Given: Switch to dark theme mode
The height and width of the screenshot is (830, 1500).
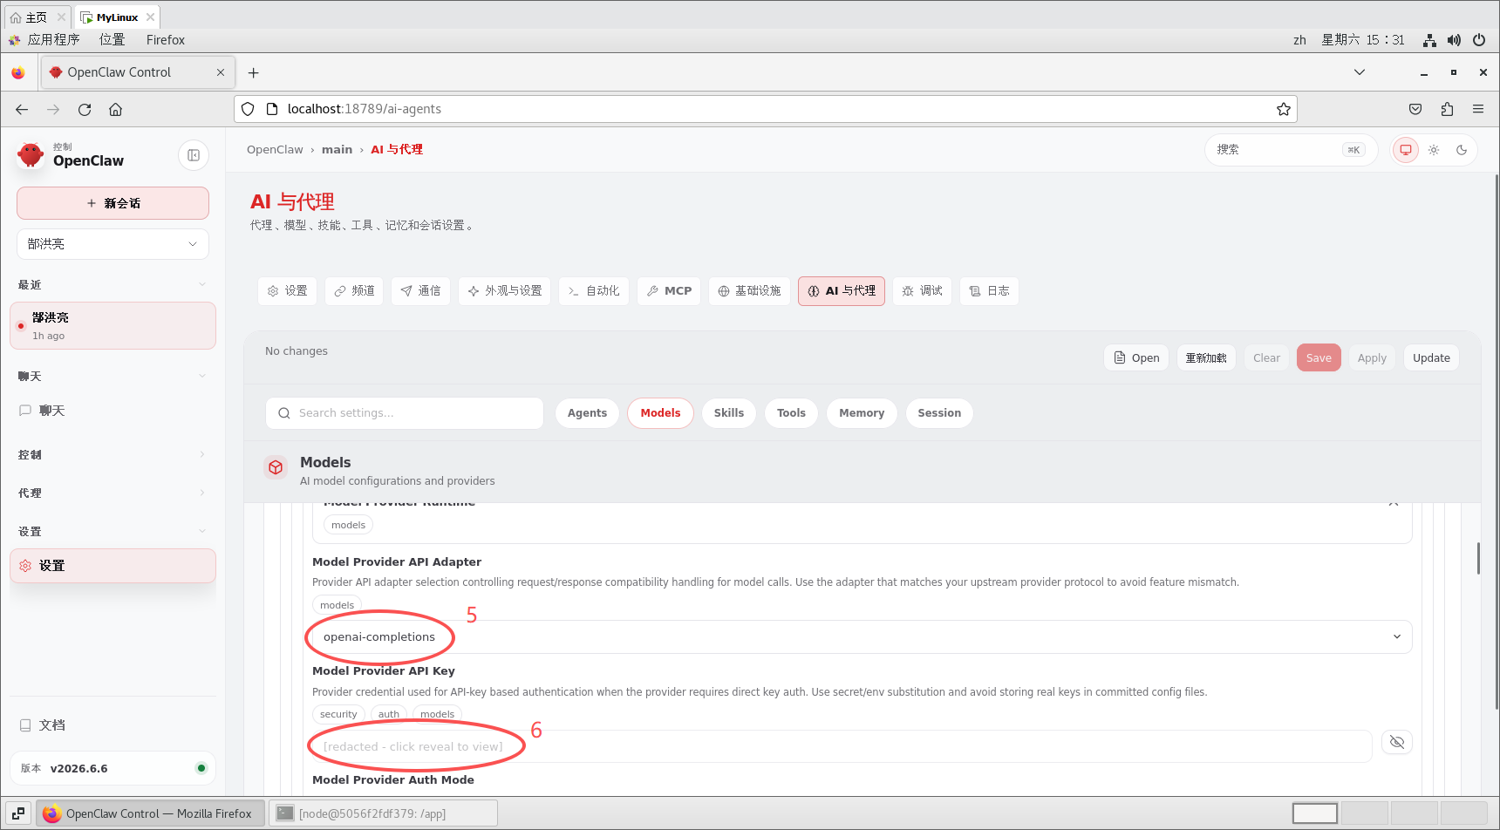Looking at the screenshot, I should point(1462,150).
